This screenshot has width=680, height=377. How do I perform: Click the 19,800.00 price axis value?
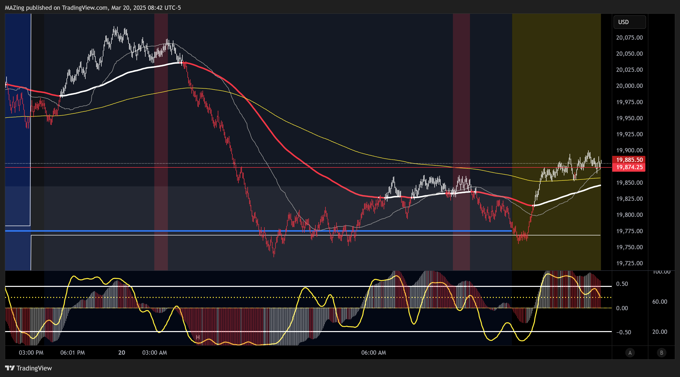coord(629,215)
